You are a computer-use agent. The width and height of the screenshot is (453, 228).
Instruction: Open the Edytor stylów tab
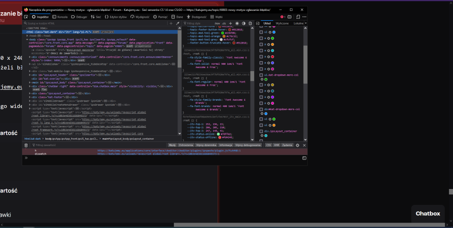(116, 17)
